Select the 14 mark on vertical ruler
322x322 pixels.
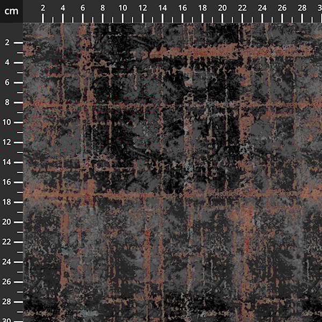point(8,162)
